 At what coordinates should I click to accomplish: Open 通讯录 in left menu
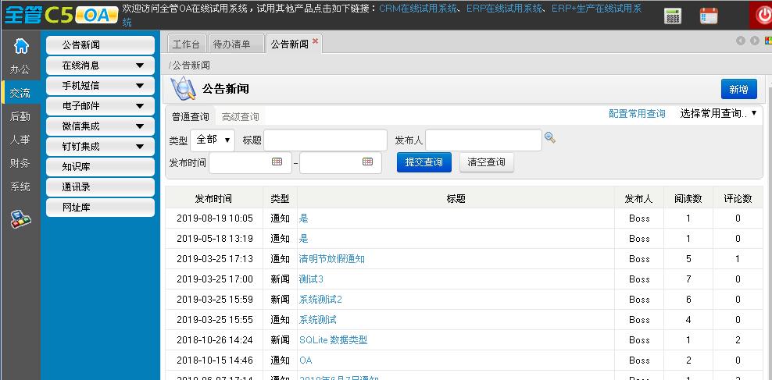point(101,187)
